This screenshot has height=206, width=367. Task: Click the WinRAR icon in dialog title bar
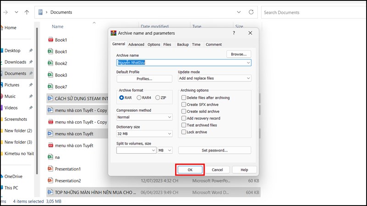coord(113,33)
